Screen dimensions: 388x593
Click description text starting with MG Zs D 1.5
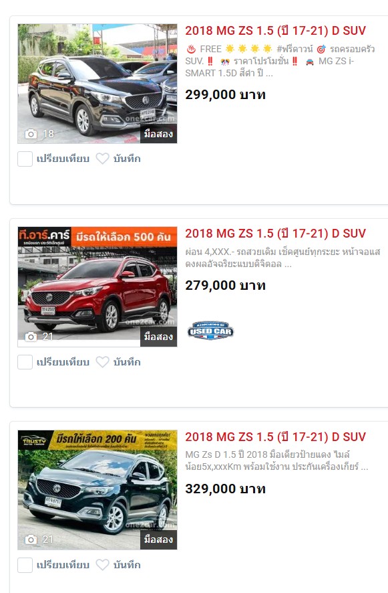276,460
